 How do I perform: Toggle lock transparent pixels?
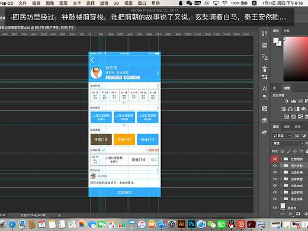coord(283,151)
